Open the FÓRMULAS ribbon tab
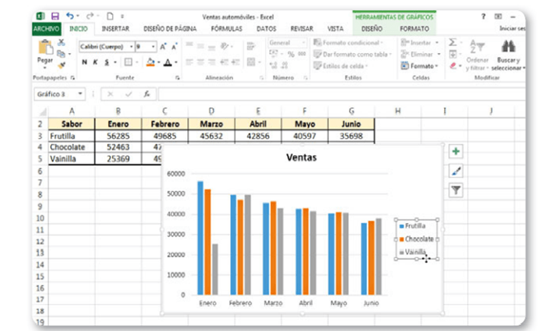The height and width of the screenshot is (331, 538). point(227,29)
